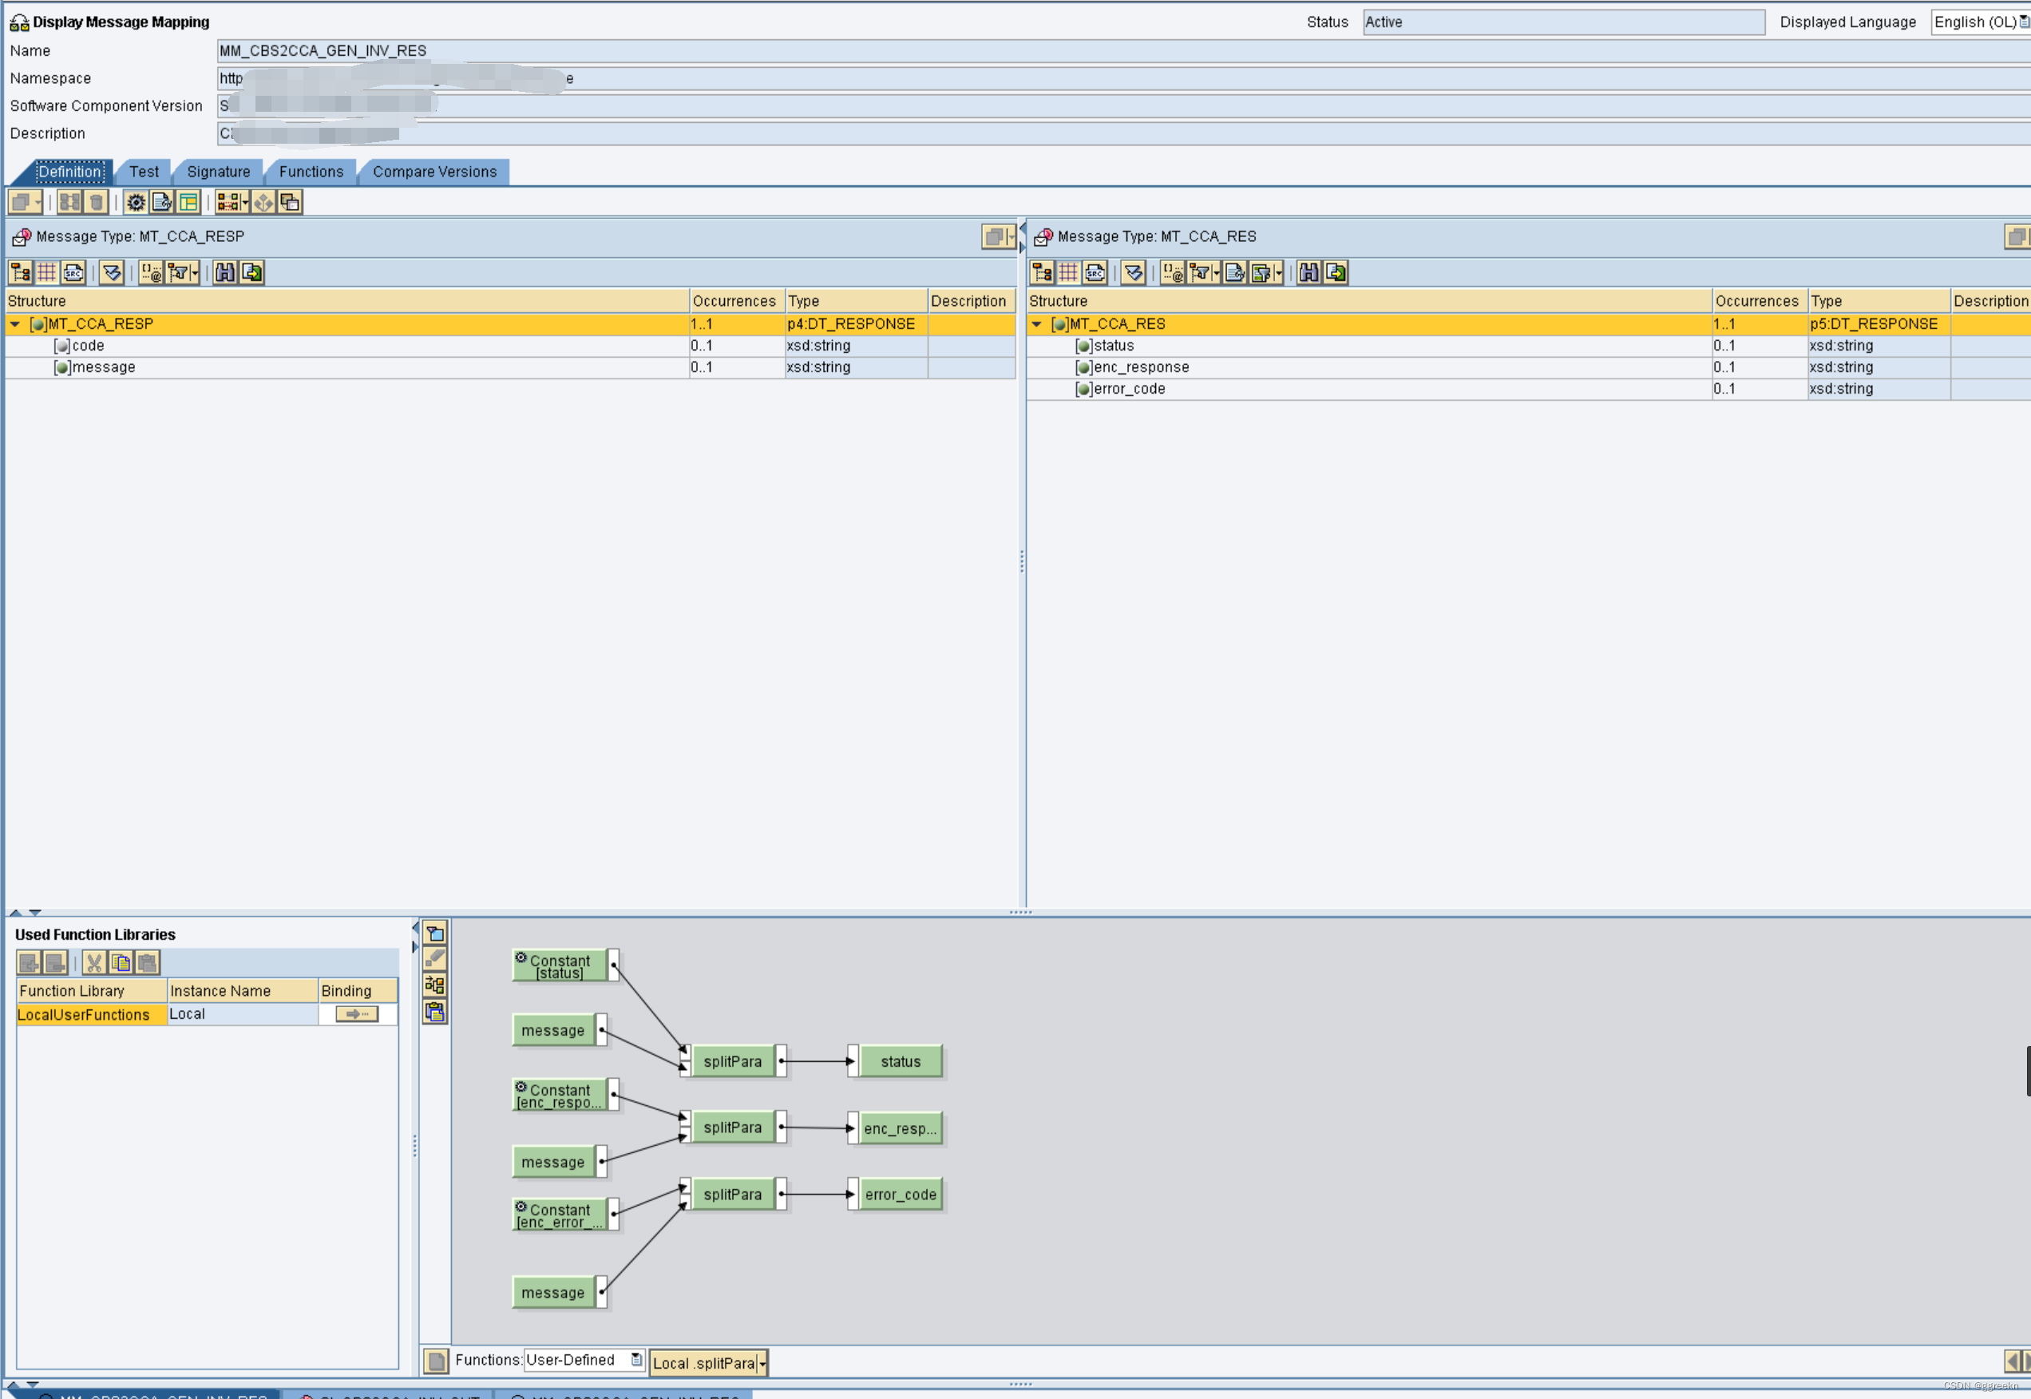
Task: Click the export icon on MT_CCA_RES toolbar
Action: coord(1336,272)
